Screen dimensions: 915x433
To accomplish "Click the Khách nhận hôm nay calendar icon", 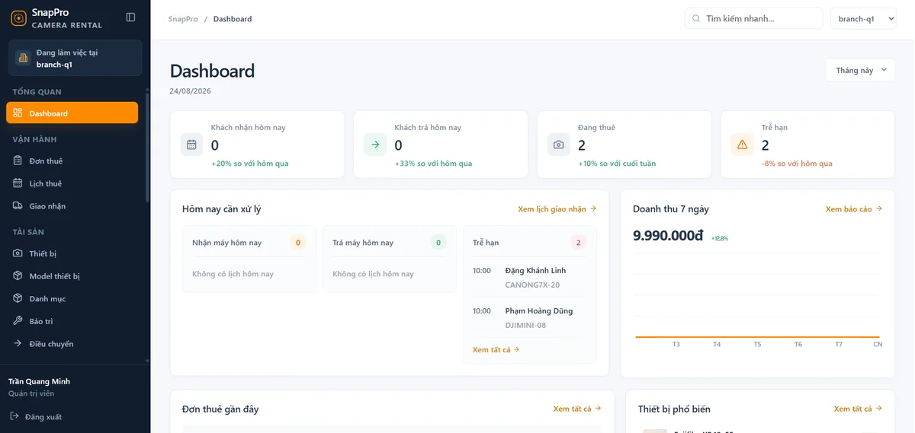I will pos(192,144).
